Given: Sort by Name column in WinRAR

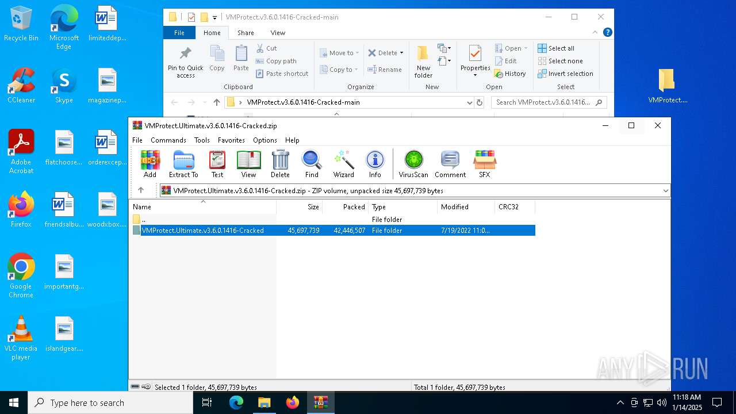Looking at the screenshot, I should pos(202,206).
